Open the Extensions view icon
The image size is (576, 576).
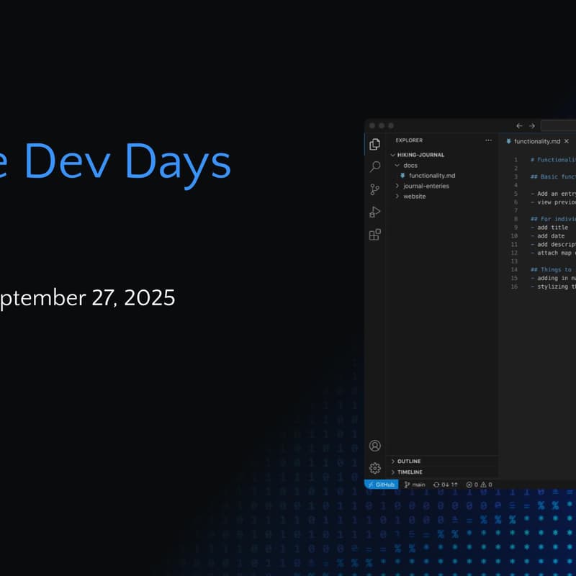point(374,235)
